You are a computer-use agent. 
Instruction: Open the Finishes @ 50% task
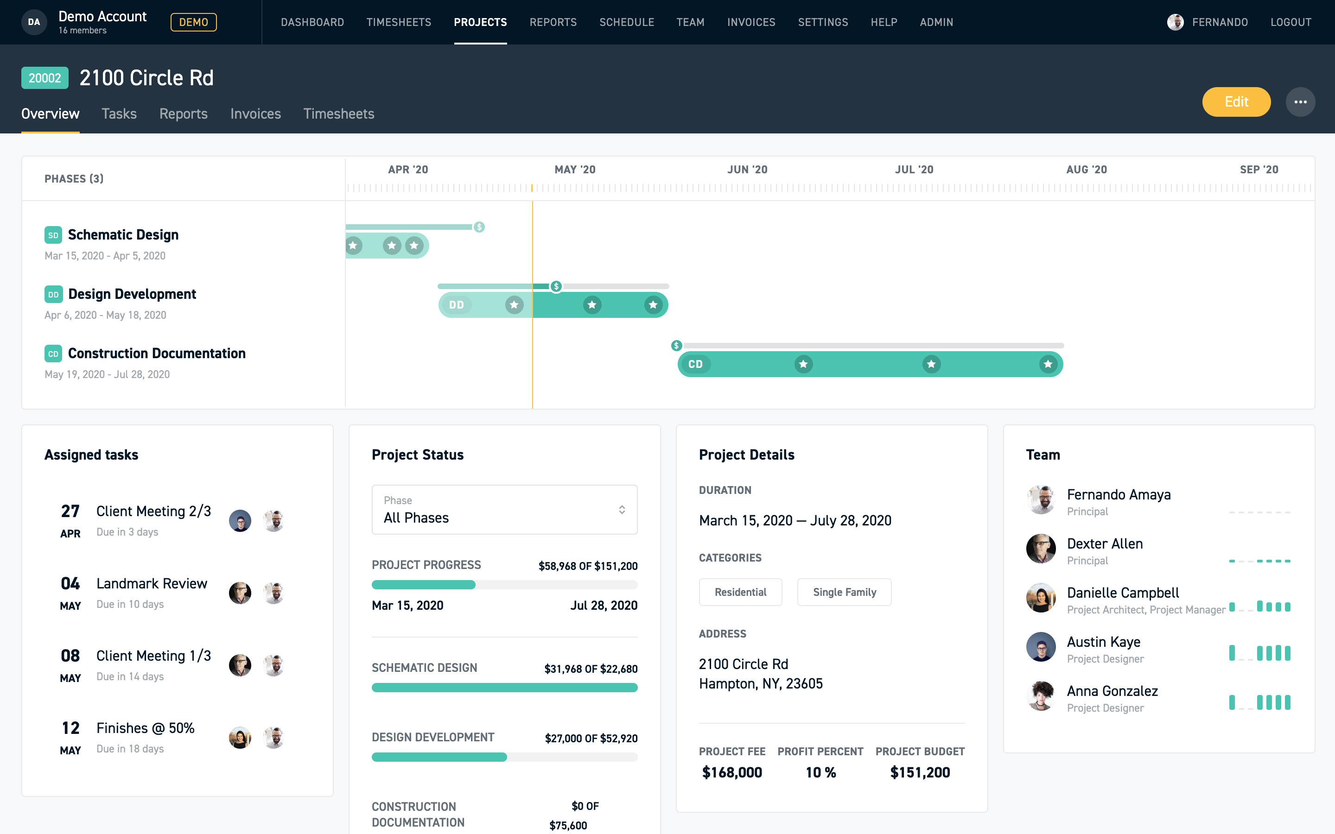pos(146,728)
